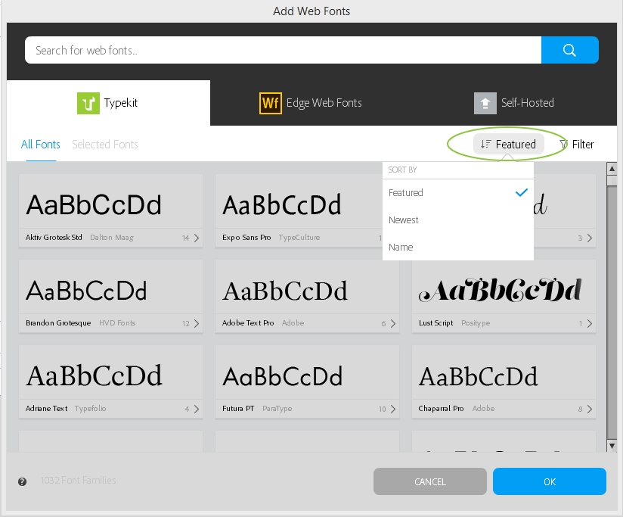The width and height of the screenshot is (623, 517).
Task: Expand the font family with 3 styles
Action: pyautogui.click(x=590, y=238)
